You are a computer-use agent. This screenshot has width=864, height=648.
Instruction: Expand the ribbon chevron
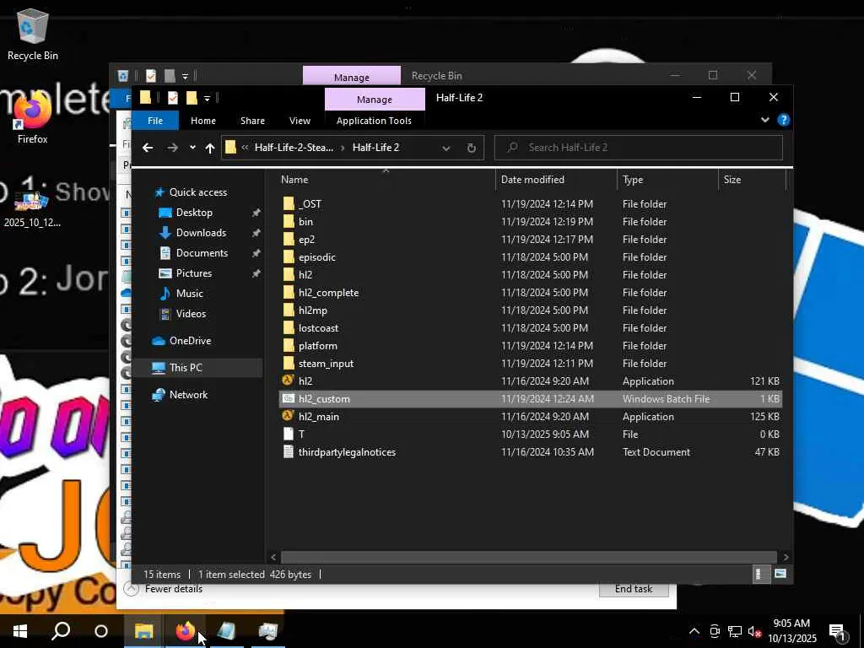764,120
